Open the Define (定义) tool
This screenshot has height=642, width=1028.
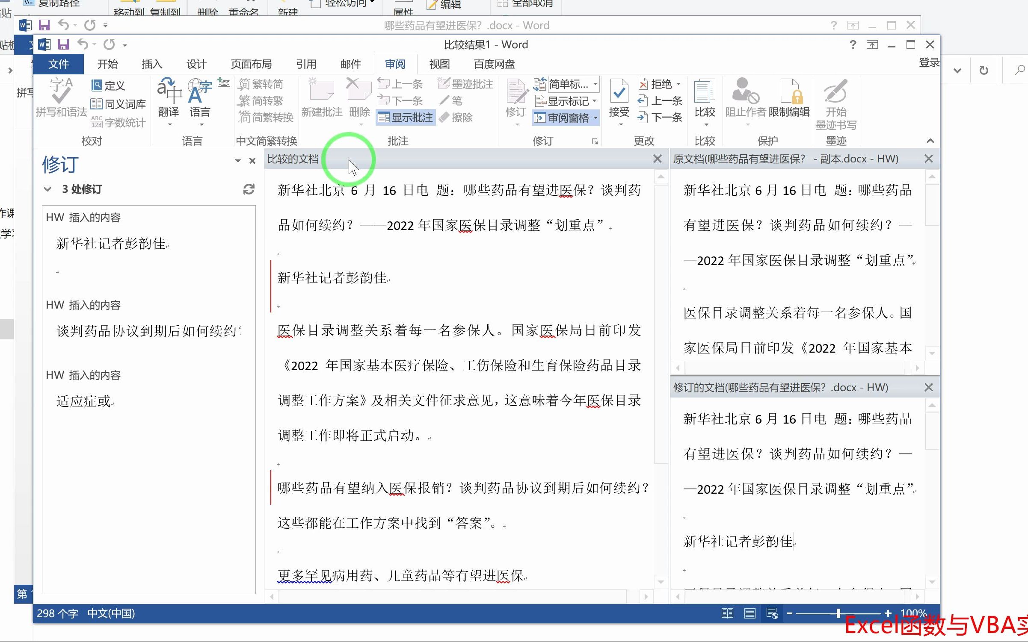pos(108,85)
